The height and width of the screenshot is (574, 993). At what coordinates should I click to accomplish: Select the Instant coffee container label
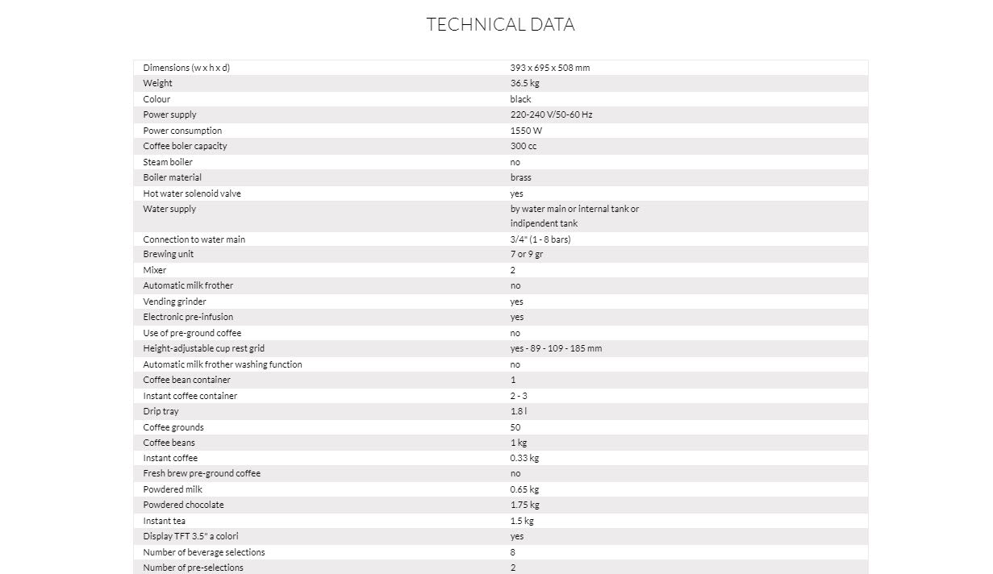pos(190,396)
